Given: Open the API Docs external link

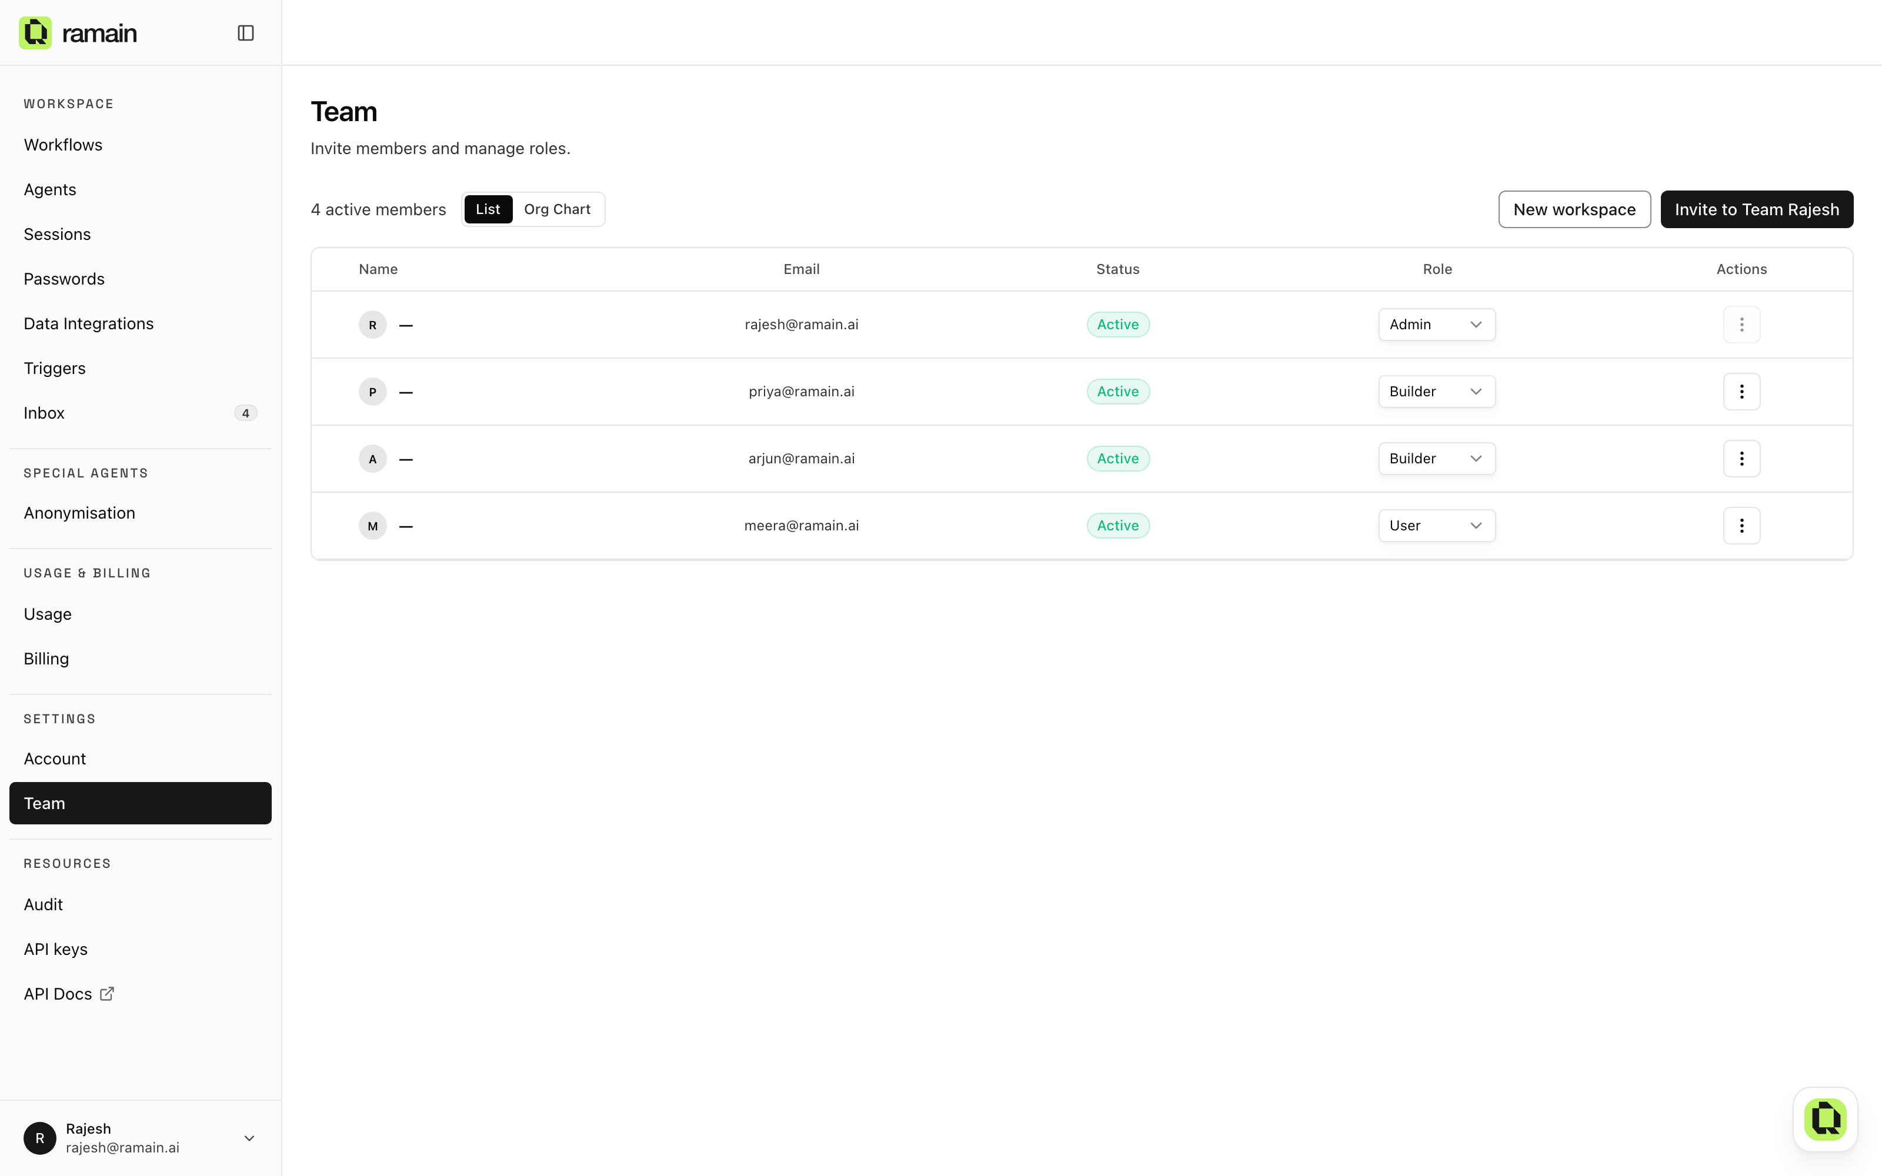Looking at the screenshot, I should tap(140, 993).
